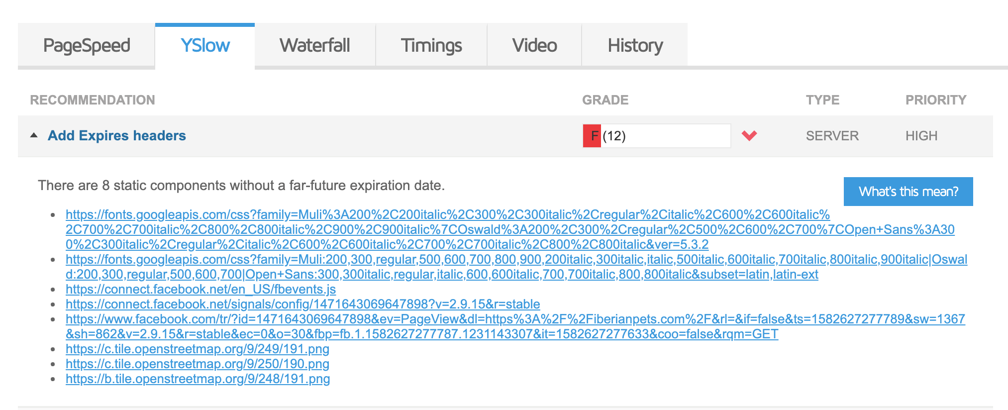Open the fbevents.js Facebook link
This screenshot has width=1008, height=410.
click(201, 289)
